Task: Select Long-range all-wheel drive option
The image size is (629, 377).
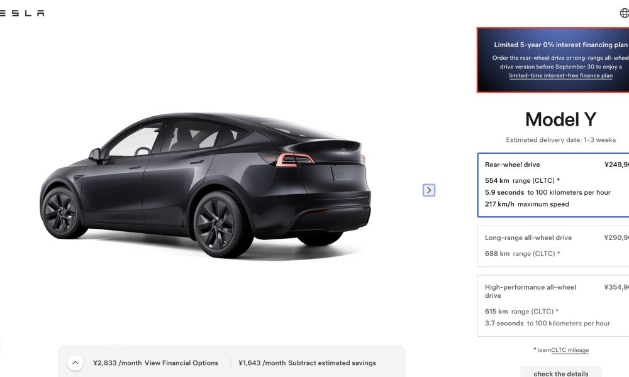Action: point(553,246)
